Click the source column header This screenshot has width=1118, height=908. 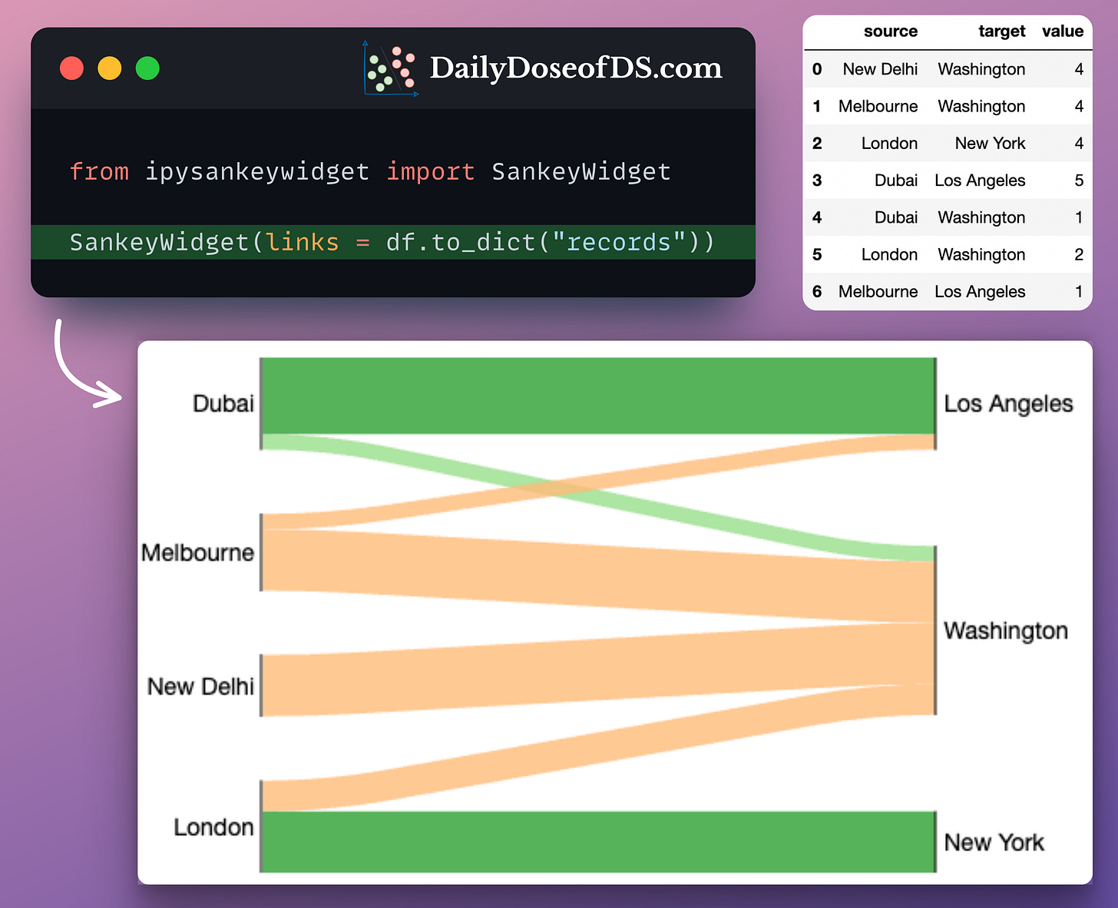[891, 31]
